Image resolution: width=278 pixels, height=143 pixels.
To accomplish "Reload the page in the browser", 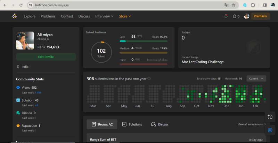I will 21,5.
